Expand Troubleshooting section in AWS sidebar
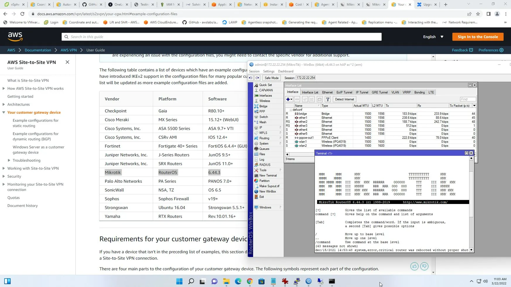The height and width of the screenshot is (287, 511). (9, 160)
